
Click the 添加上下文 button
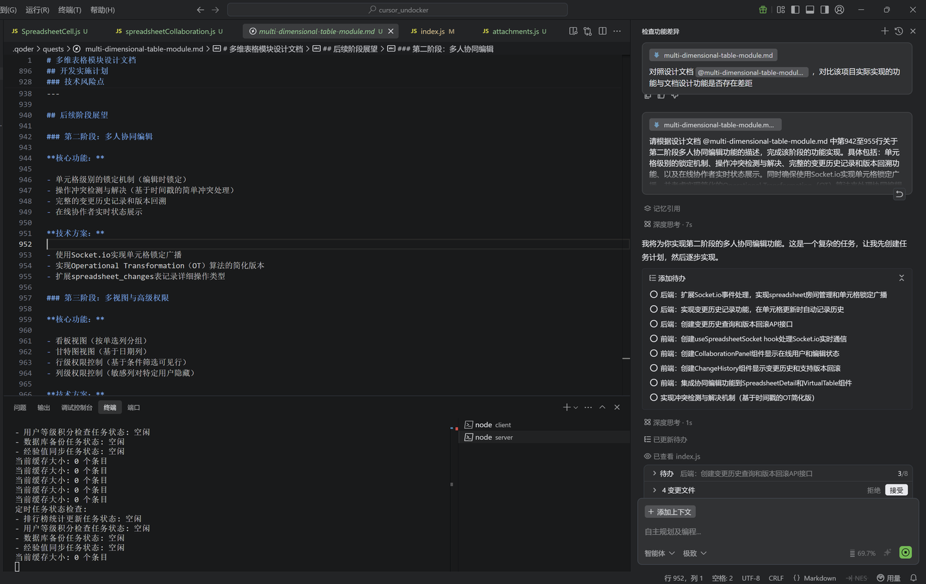pos(669,512)
